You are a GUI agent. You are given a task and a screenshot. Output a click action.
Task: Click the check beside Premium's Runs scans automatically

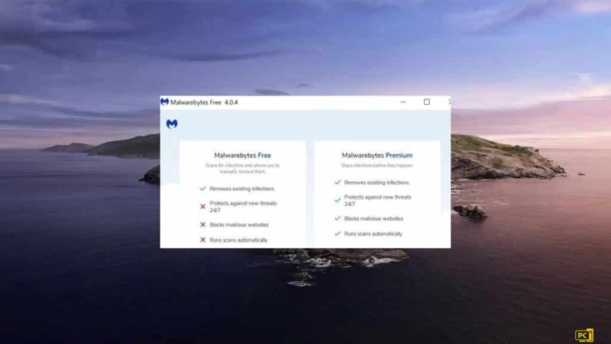point(338,234)
